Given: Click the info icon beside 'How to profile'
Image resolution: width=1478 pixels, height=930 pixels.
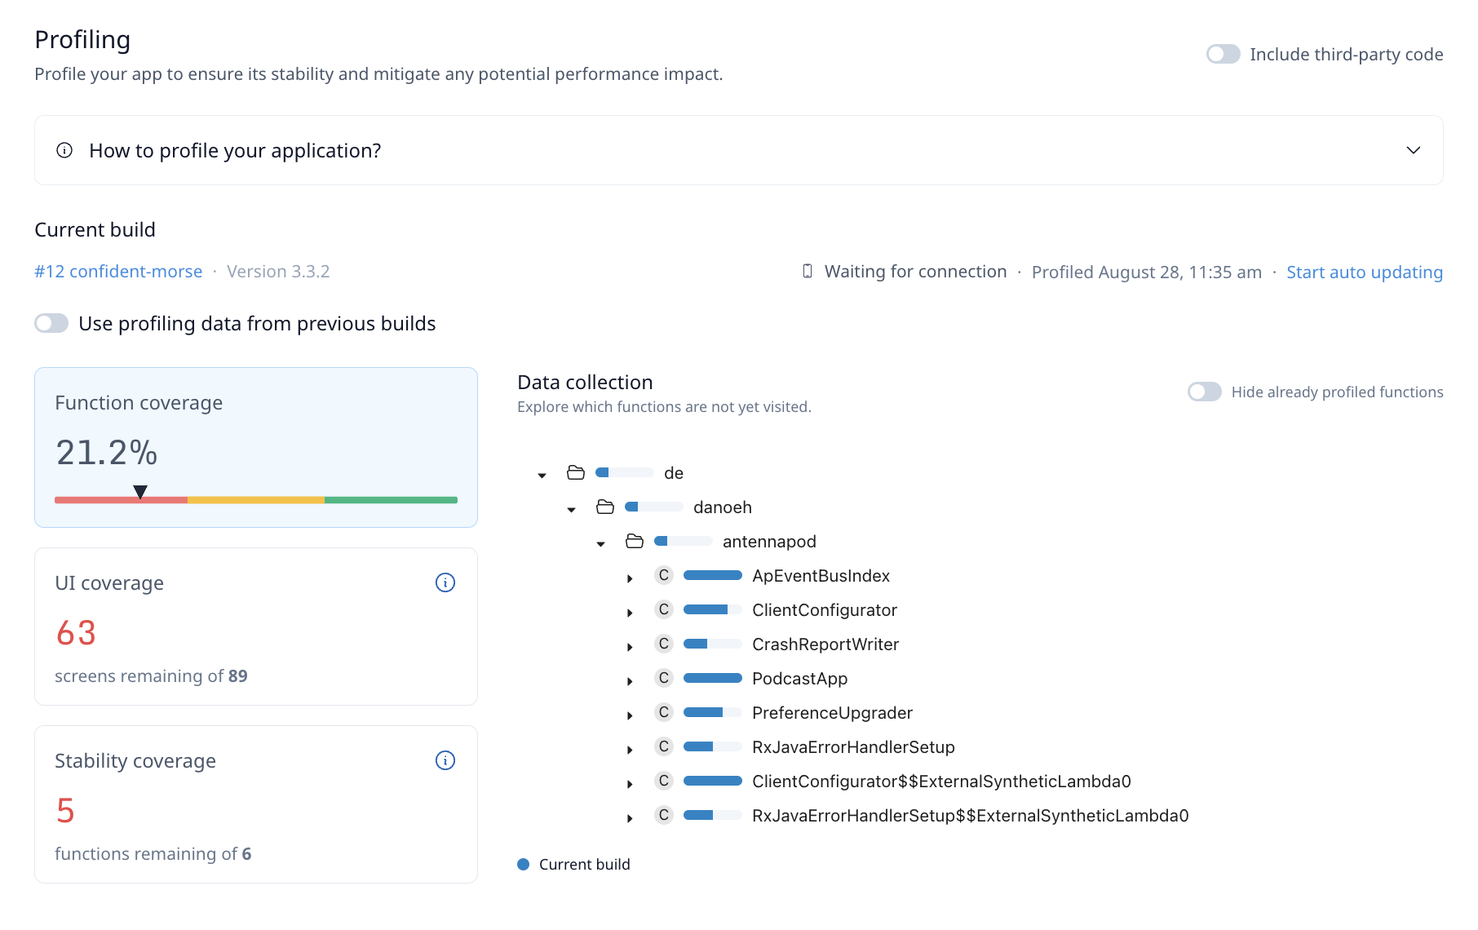Looking at the screenshot, I should [64, 150].
